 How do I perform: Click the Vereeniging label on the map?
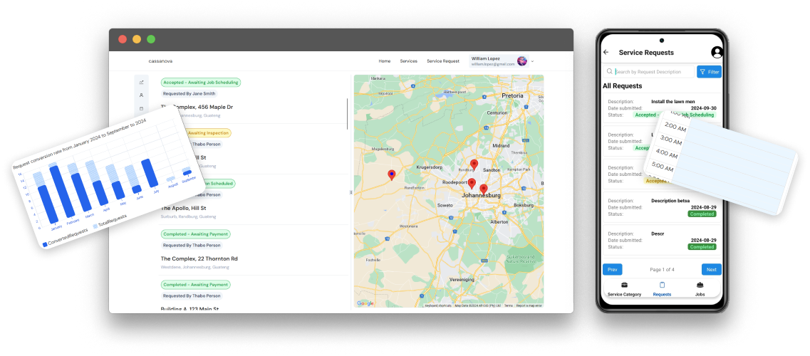click(x=463, y=278)
